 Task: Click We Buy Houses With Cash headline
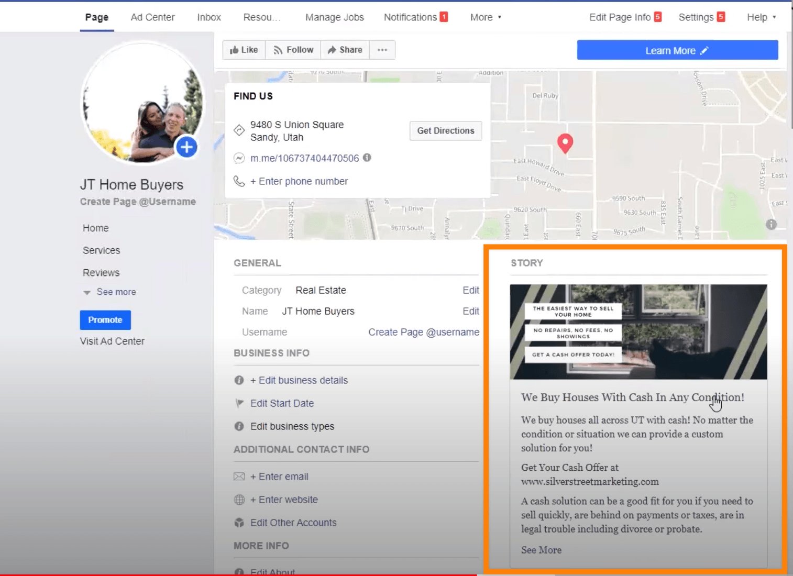[633, 397]
